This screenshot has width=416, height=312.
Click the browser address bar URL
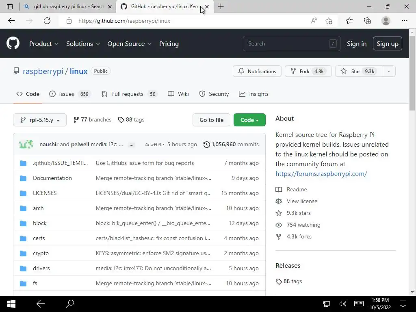[x=124, y=21]
